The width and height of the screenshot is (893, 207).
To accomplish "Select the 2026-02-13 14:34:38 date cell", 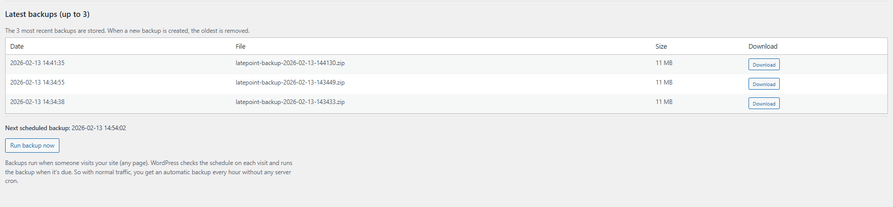I will 37,102.
